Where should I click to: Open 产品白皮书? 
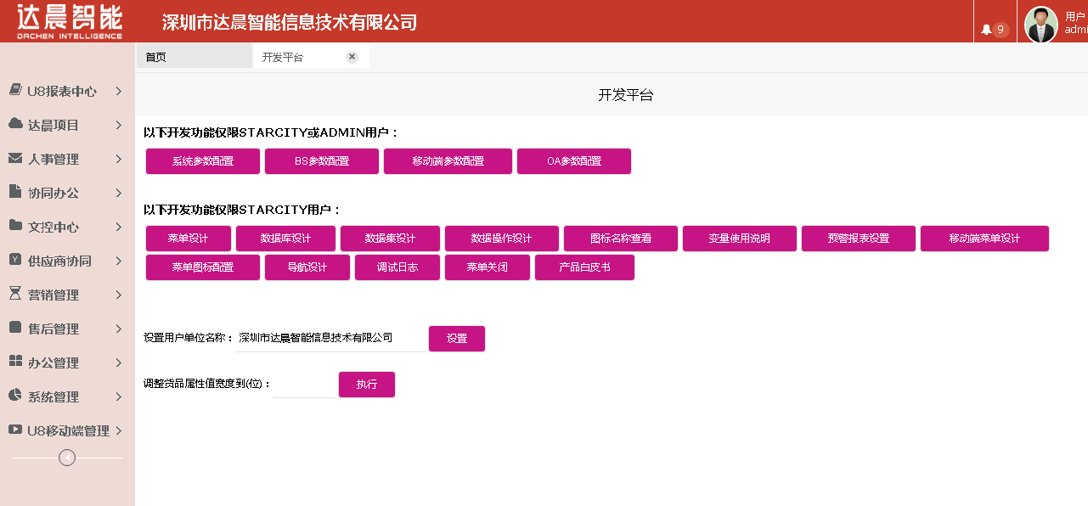(584, 267)
